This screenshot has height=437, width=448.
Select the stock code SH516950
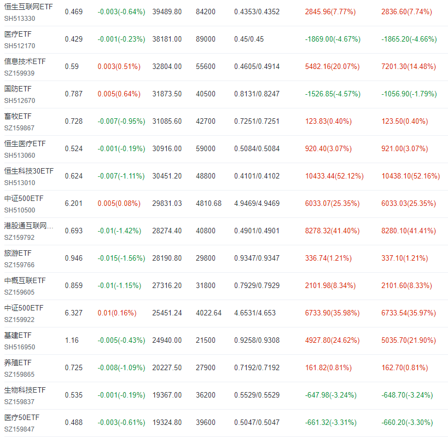(x=20, y=347)
